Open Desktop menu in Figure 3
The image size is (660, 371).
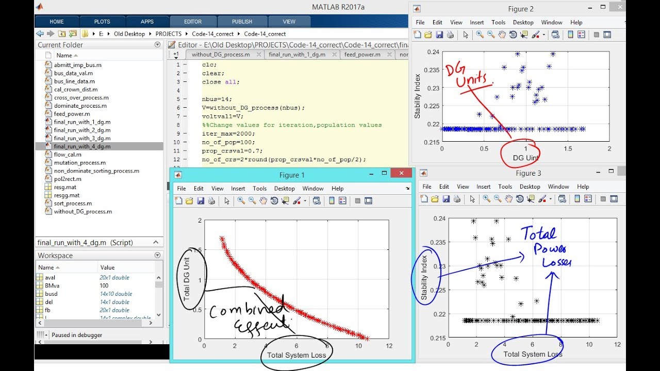(530, 187)
